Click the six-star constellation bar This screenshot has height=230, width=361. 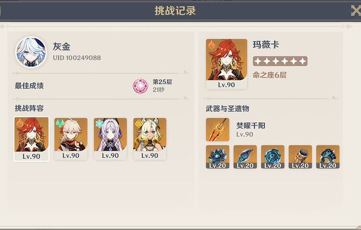point(280,61)
